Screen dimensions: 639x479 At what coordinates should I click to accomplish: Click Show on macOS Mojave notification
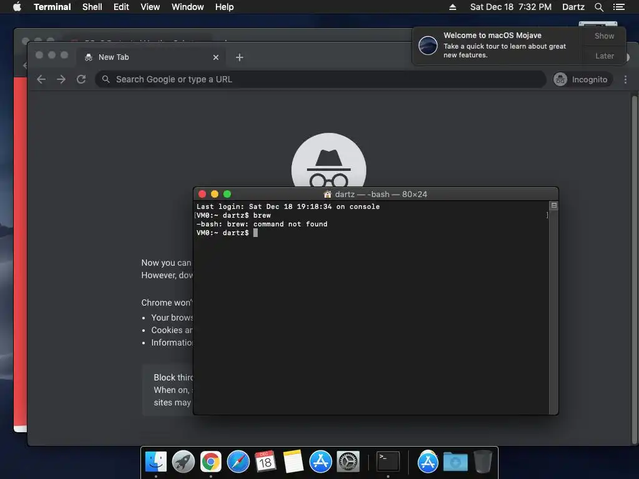[x=604, y=36]
